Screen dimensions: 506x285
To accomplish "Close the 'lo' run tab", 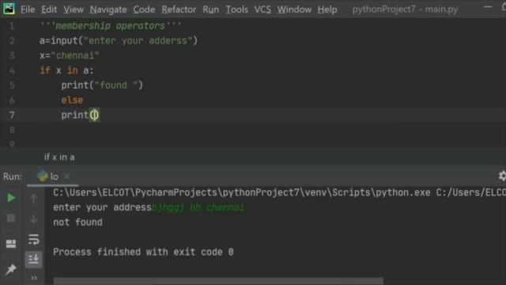I will pyautogui.click(x=66, y=176).
